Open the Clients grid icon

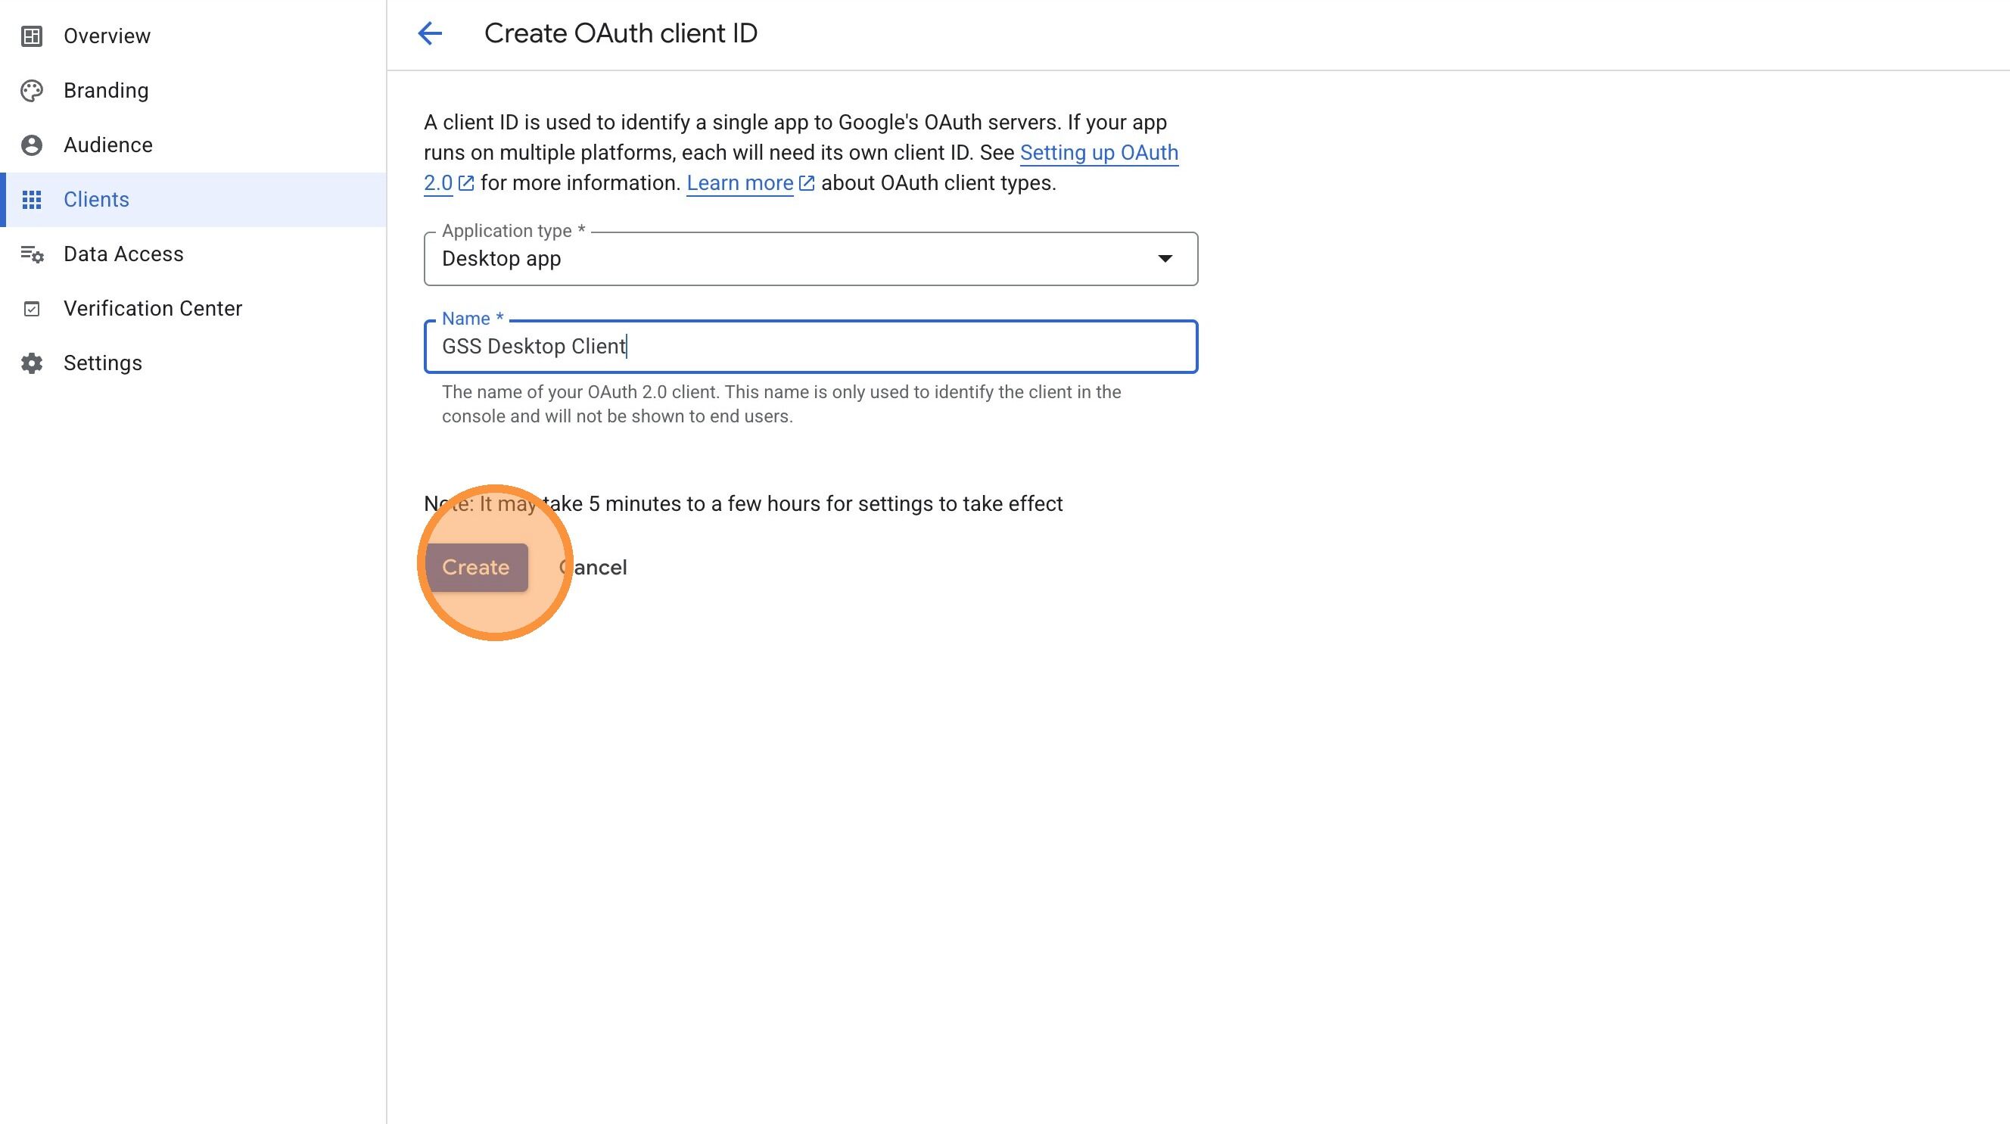pyautogui.click(x=32, y=199)
